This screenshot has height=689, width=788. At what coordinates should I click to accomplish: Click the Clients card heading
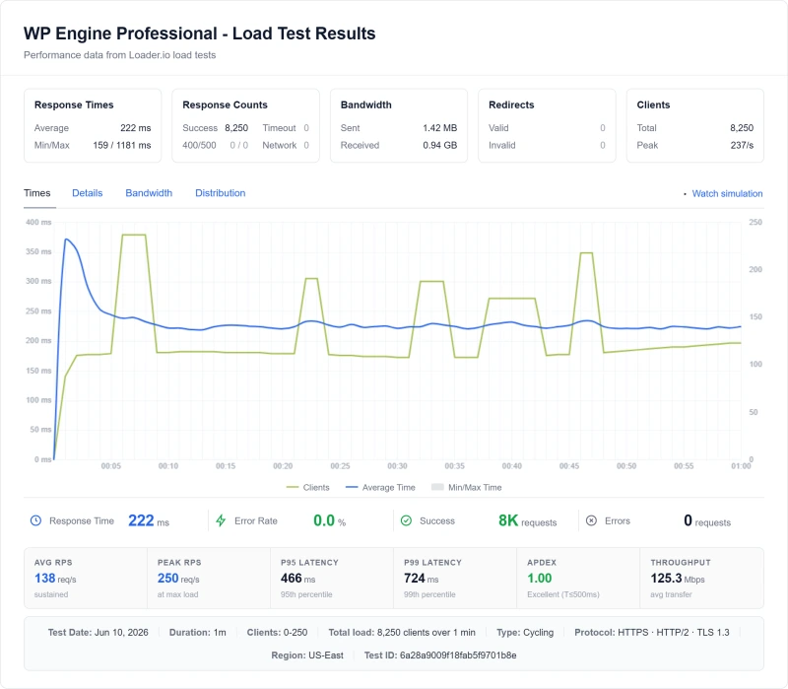click(653, 104)
